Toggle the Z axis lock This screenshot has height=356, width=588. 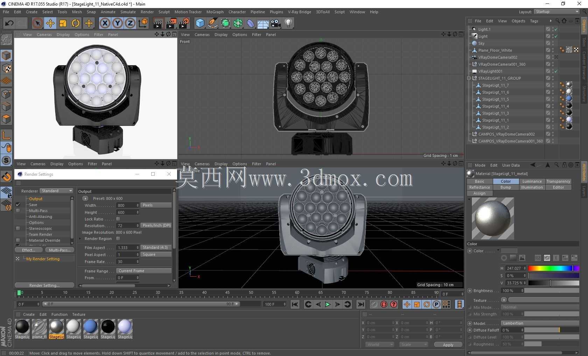130,23
